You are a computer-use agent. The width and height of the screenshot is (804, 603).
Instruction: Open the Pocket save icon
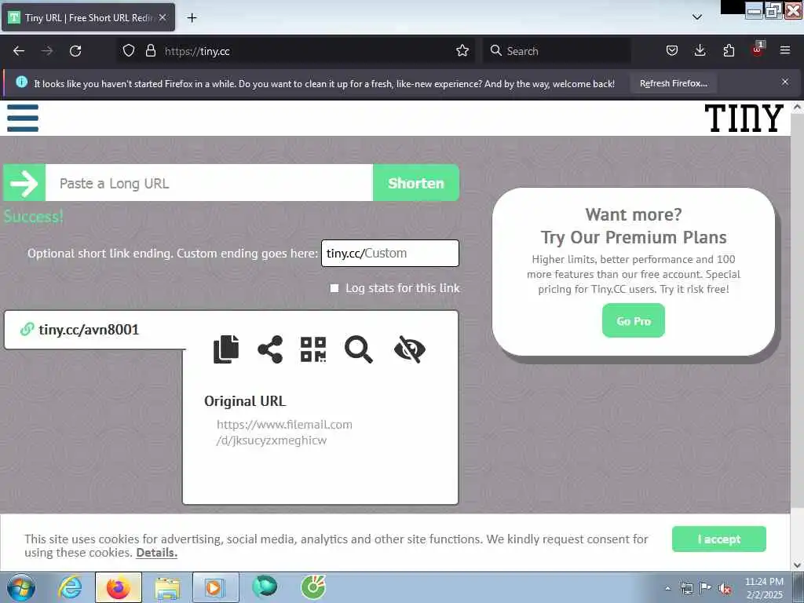click(672, 50)
